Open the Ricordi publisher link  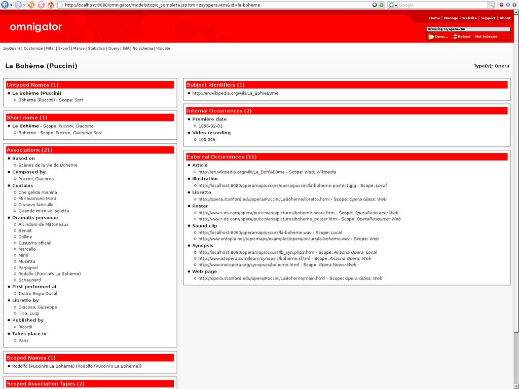click(x=25, y=327)
